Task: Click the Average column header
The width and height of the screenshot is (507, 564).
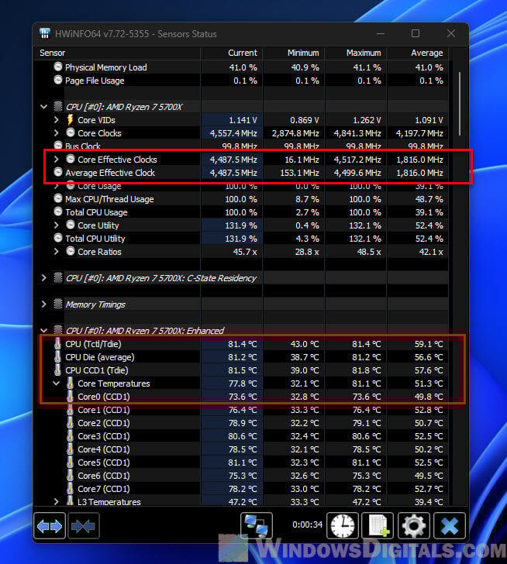Action: 418,53
